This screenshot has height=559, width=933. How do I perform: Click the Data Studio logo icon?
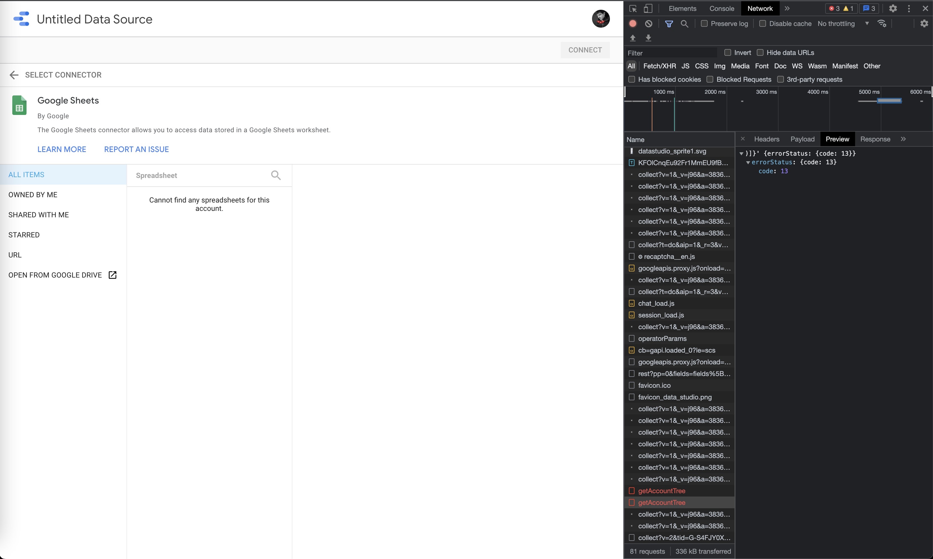pyautogui.click(x=22, y=19)
